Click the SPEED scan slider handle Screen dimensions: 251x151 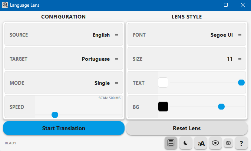tap(55, 115)
